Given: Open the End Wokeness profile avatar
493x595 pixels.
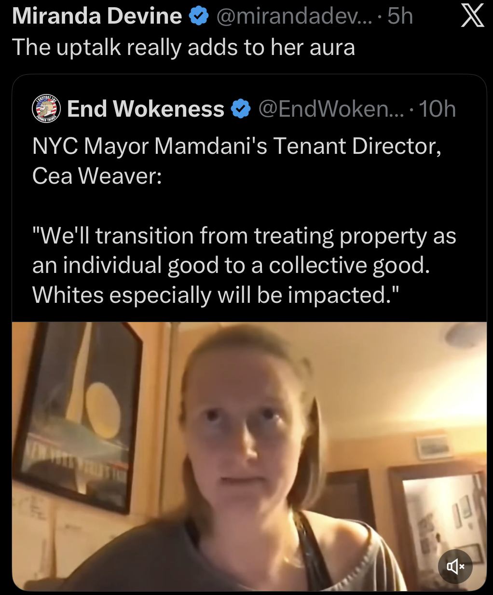Looking at the screenshot, I should click(46, 108).
